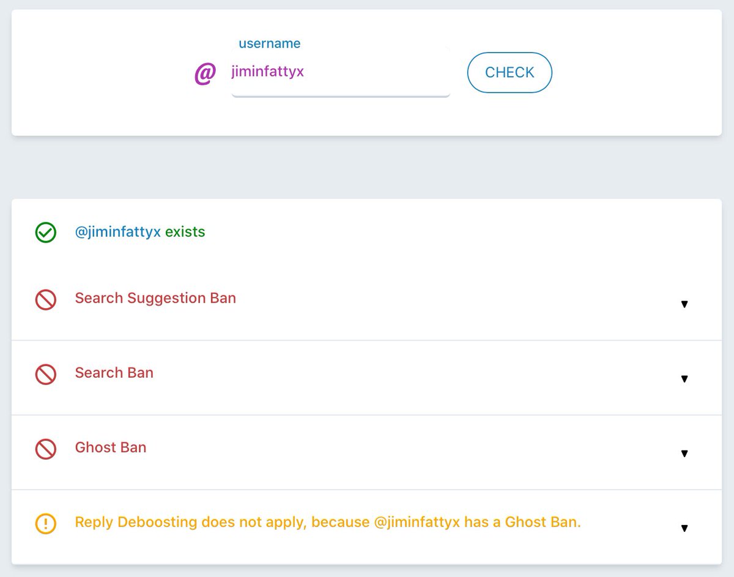Click the green checkmark exists icon
The height and width of the screenshot is (577, 734).
coord(46,233)
